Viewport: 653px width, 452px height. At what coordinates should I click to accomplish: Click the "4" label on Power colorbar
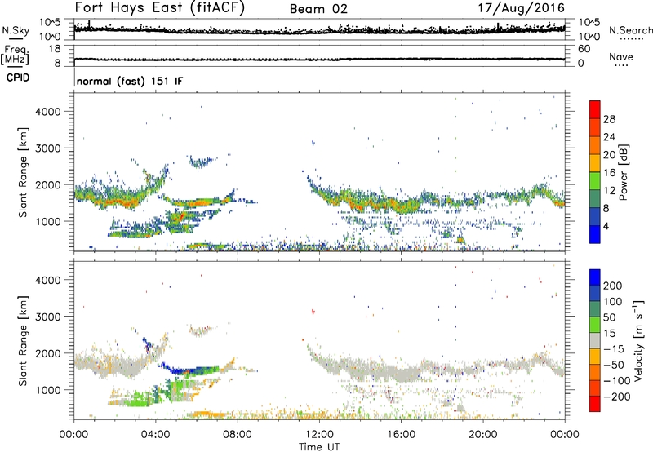606,226
